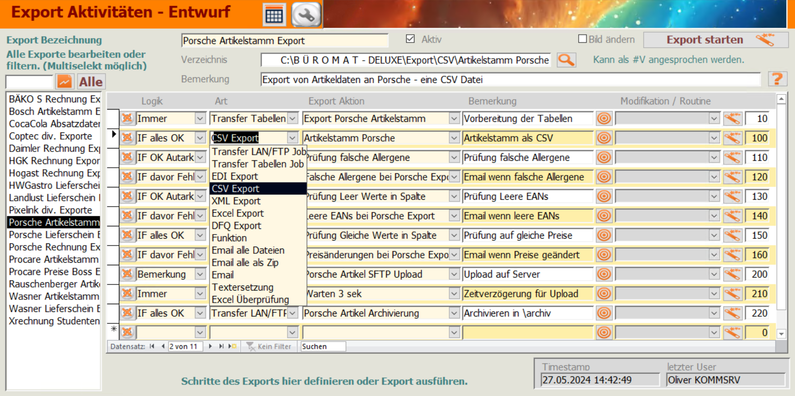
Task: Toggle the Aktiv checkbox
Action: point(410,39)
